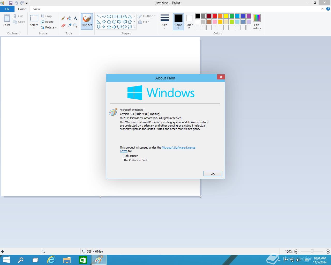Open the Store from taskbar
Image resolution: width=331 pixels, height=265 pixels.
click(83, 260)
